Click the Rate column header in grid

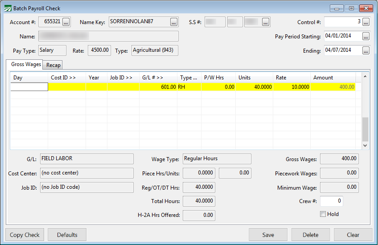click(x=292, y=78)
